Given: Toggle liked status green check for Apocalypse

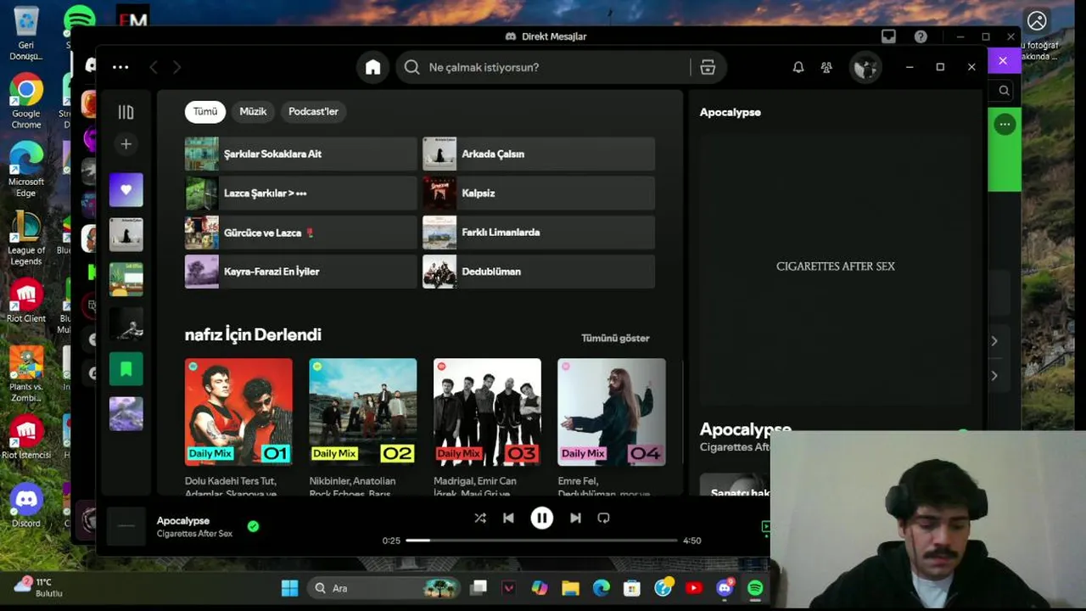Looking at the screenshot, I should (253, 526).
